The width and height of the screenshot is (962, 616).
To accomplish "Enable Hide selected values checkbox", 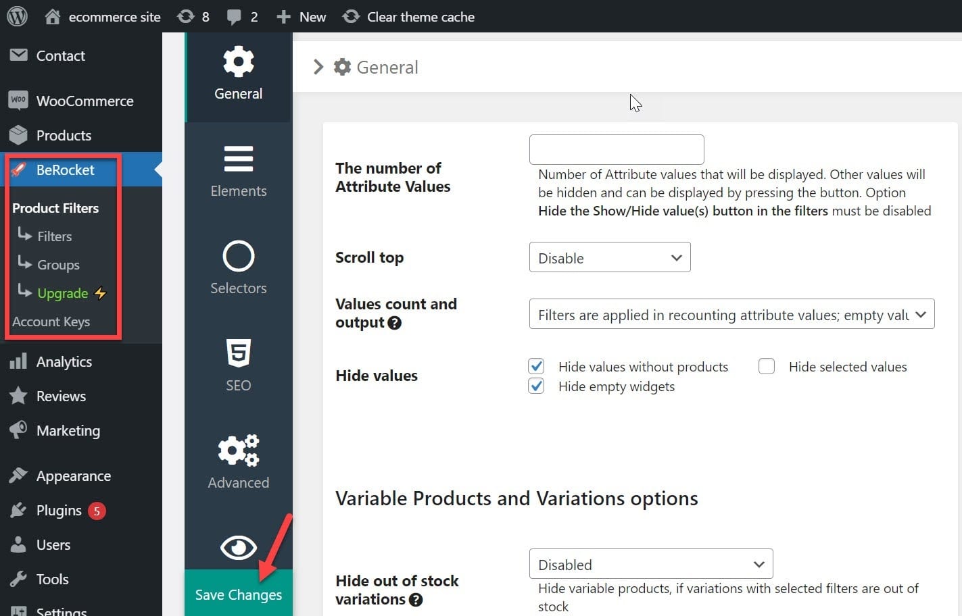I will [766, 366].
